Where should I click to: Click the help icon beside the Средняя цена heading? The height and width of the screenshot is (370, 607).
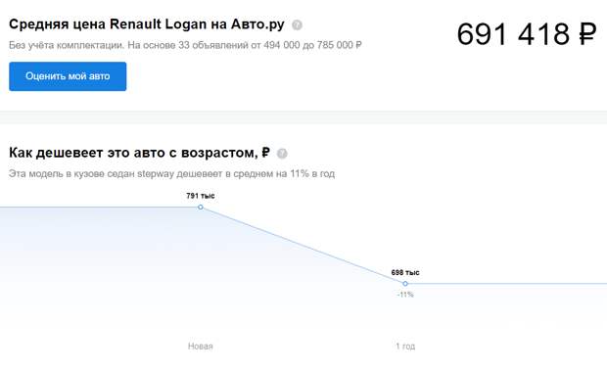tap(297, 24)
